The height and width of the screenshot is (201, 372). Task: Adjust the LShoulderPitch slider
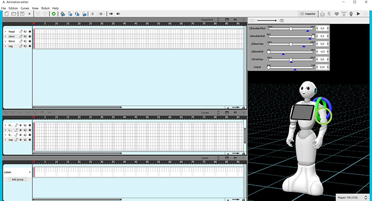click(291, 29)
